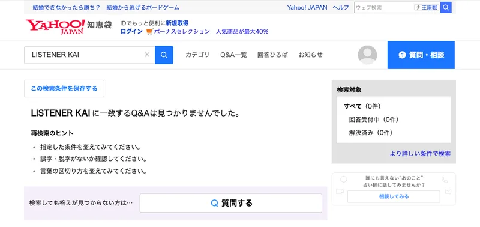Open the ボーナスセレクション link
480x227 pixels.
point(182,32)
